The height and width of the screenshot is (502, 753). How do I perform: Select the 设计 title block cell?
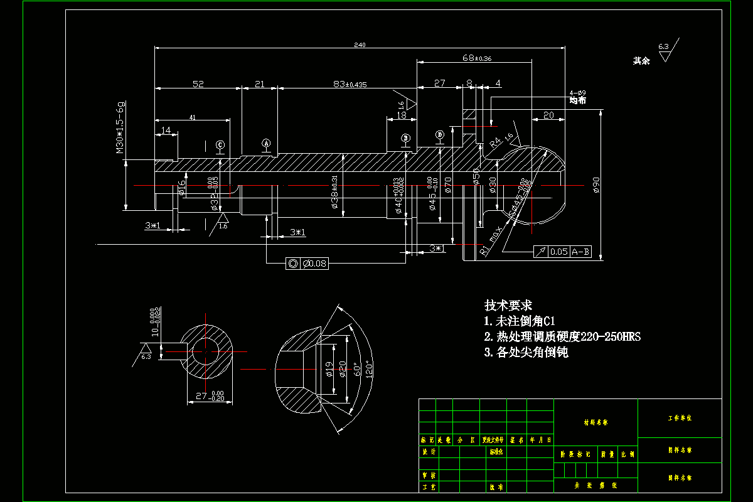(x=428, y=452)
